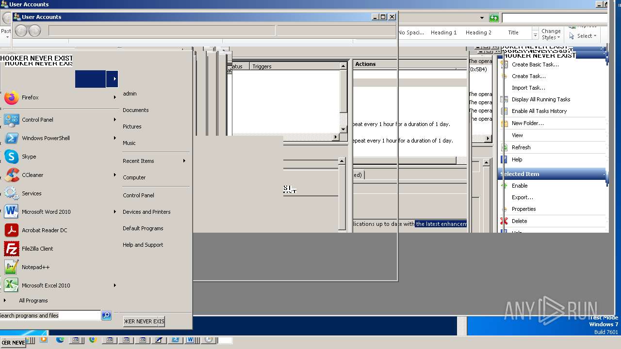
Task: Expand the Microsoft Excel 2010 recent files arrow
Action: 115,286
